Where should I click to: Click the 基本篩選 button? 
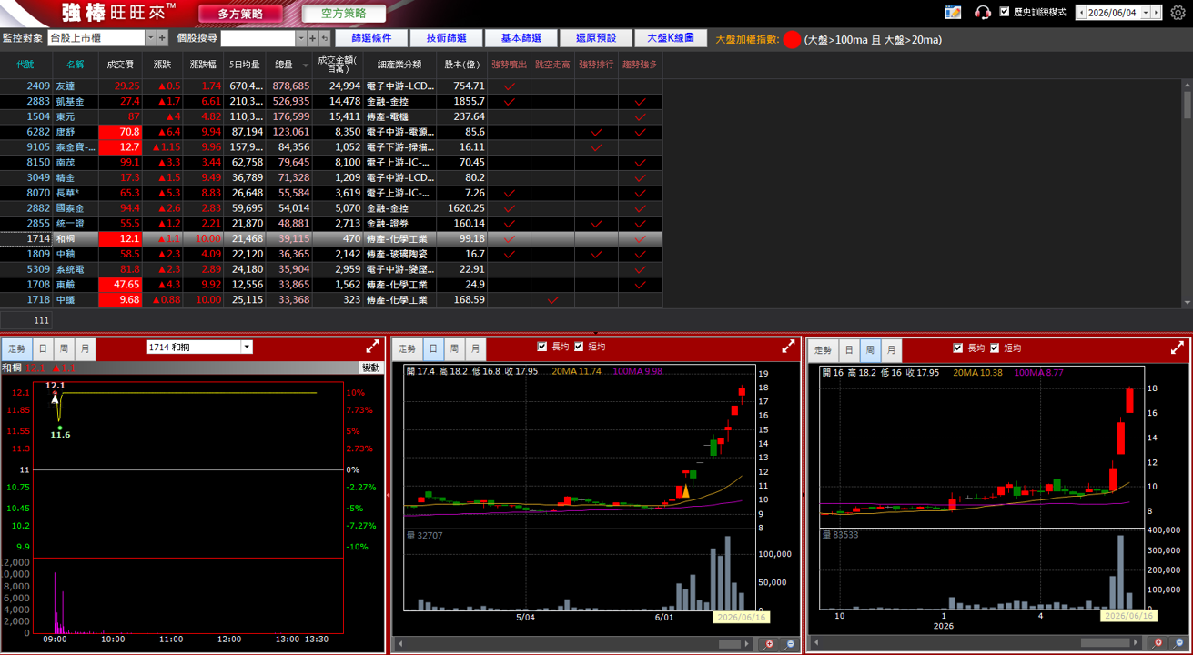tap(521, 38)
